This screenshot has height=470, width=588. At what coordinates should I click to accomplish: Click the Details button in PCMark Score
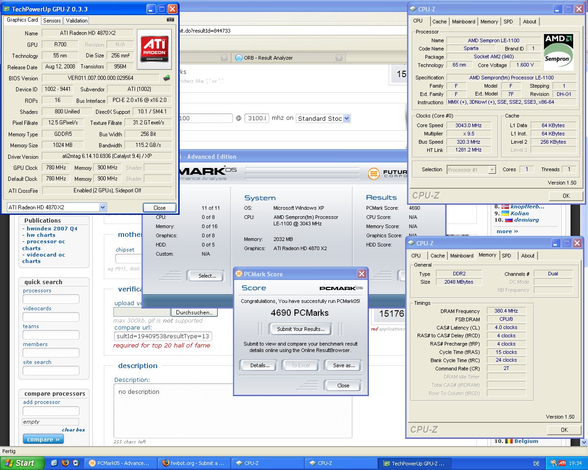pyautogui.click(x=260, y=365)
